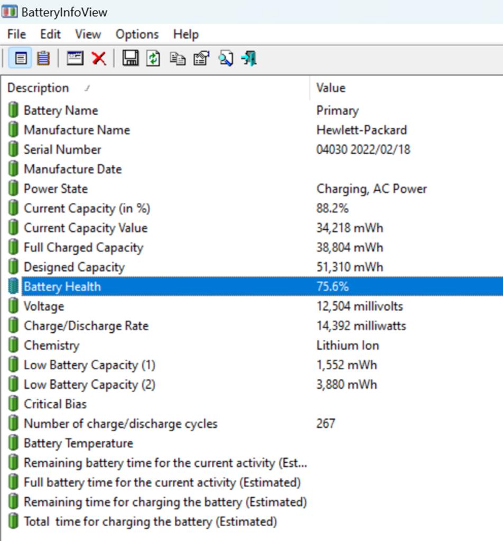Screen dimensions: 503x541
Task: Click the battery icon beside Voltage
Action: [x=13, y=306]
